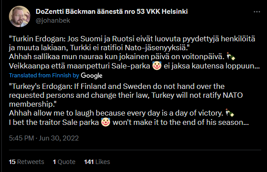View the 141 Likes list
The width and height of the screenshot is (267, 172).
97,162
